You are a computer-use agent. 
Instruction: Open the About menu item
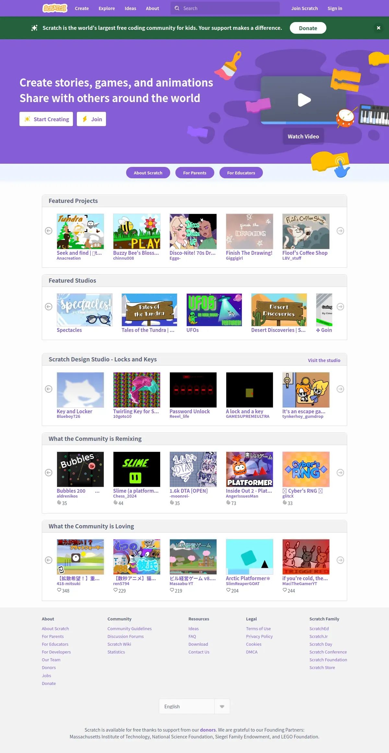[152, 8]
